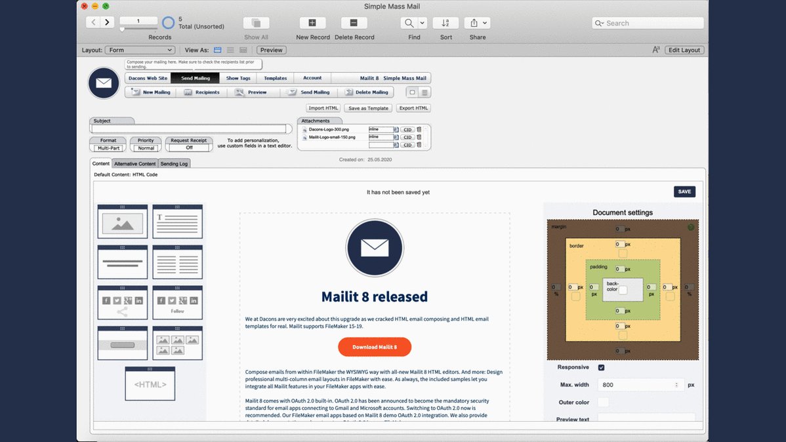Screen dimensions: 786x442
Task: Click the Outer color swatch
Action: 603,402
